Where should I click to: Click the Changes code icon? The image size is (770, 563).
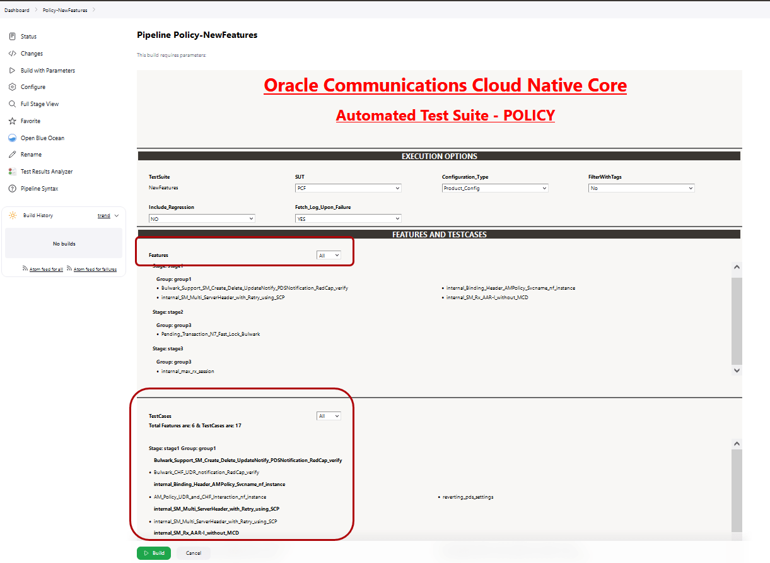[12, 54]
